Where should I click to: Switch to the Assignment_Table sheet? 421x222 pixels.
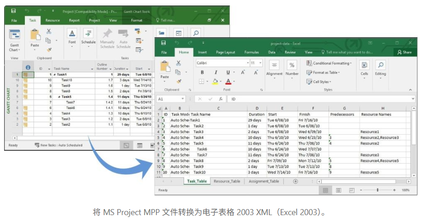pyautogui.click(x=264, y=181)
